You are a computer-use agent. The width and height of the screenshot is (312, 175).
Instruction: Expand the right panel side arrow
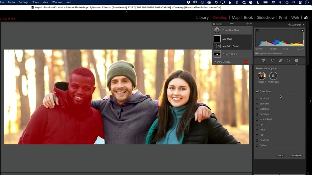coord(310,101)
